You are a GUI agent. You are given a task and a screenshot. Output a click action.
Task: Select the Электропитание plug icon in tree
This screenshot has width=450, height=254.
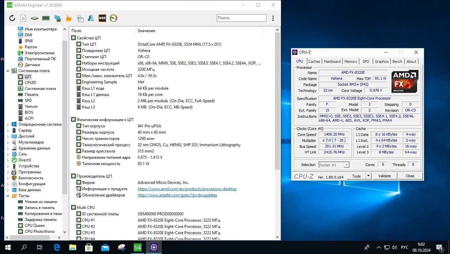[21, 53]
